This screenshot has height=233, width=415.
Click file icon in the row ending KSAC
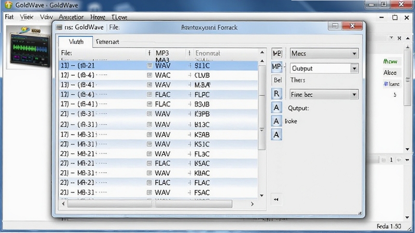point(149,163)
